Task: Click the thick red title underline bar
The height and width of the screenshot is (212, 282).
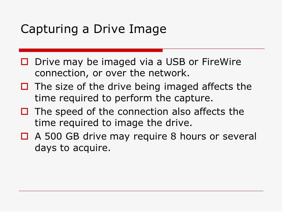Action: (x=91, y=50)
